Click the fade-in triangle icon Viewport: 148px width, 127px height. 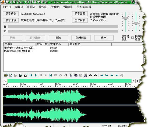click(x=102, y=75)
